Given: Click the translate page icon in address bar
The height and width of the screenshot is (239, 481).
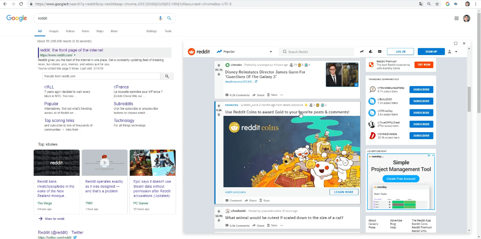Looking at the screenshot, I should [x=421, y=4].
